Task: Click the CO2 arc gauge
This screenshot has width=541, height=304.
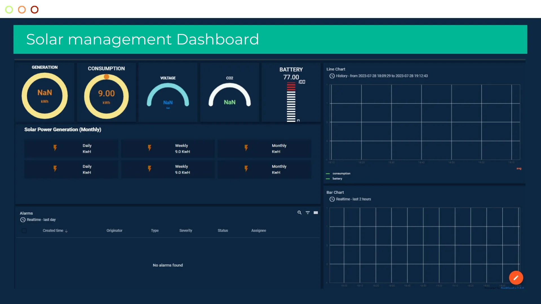Action: [x=230, y=95]
